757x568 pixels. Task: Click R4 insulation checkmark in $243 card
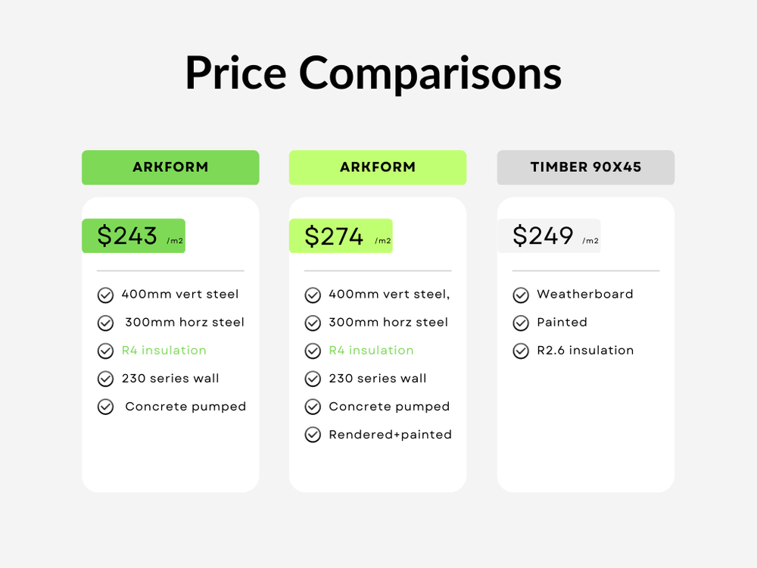tap(105, 351)
